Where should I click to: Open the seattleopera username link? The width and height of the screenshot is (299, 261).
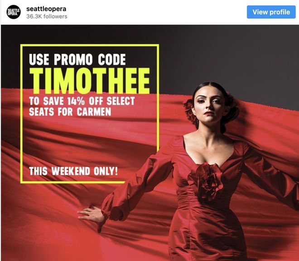[x=46, y=9]
